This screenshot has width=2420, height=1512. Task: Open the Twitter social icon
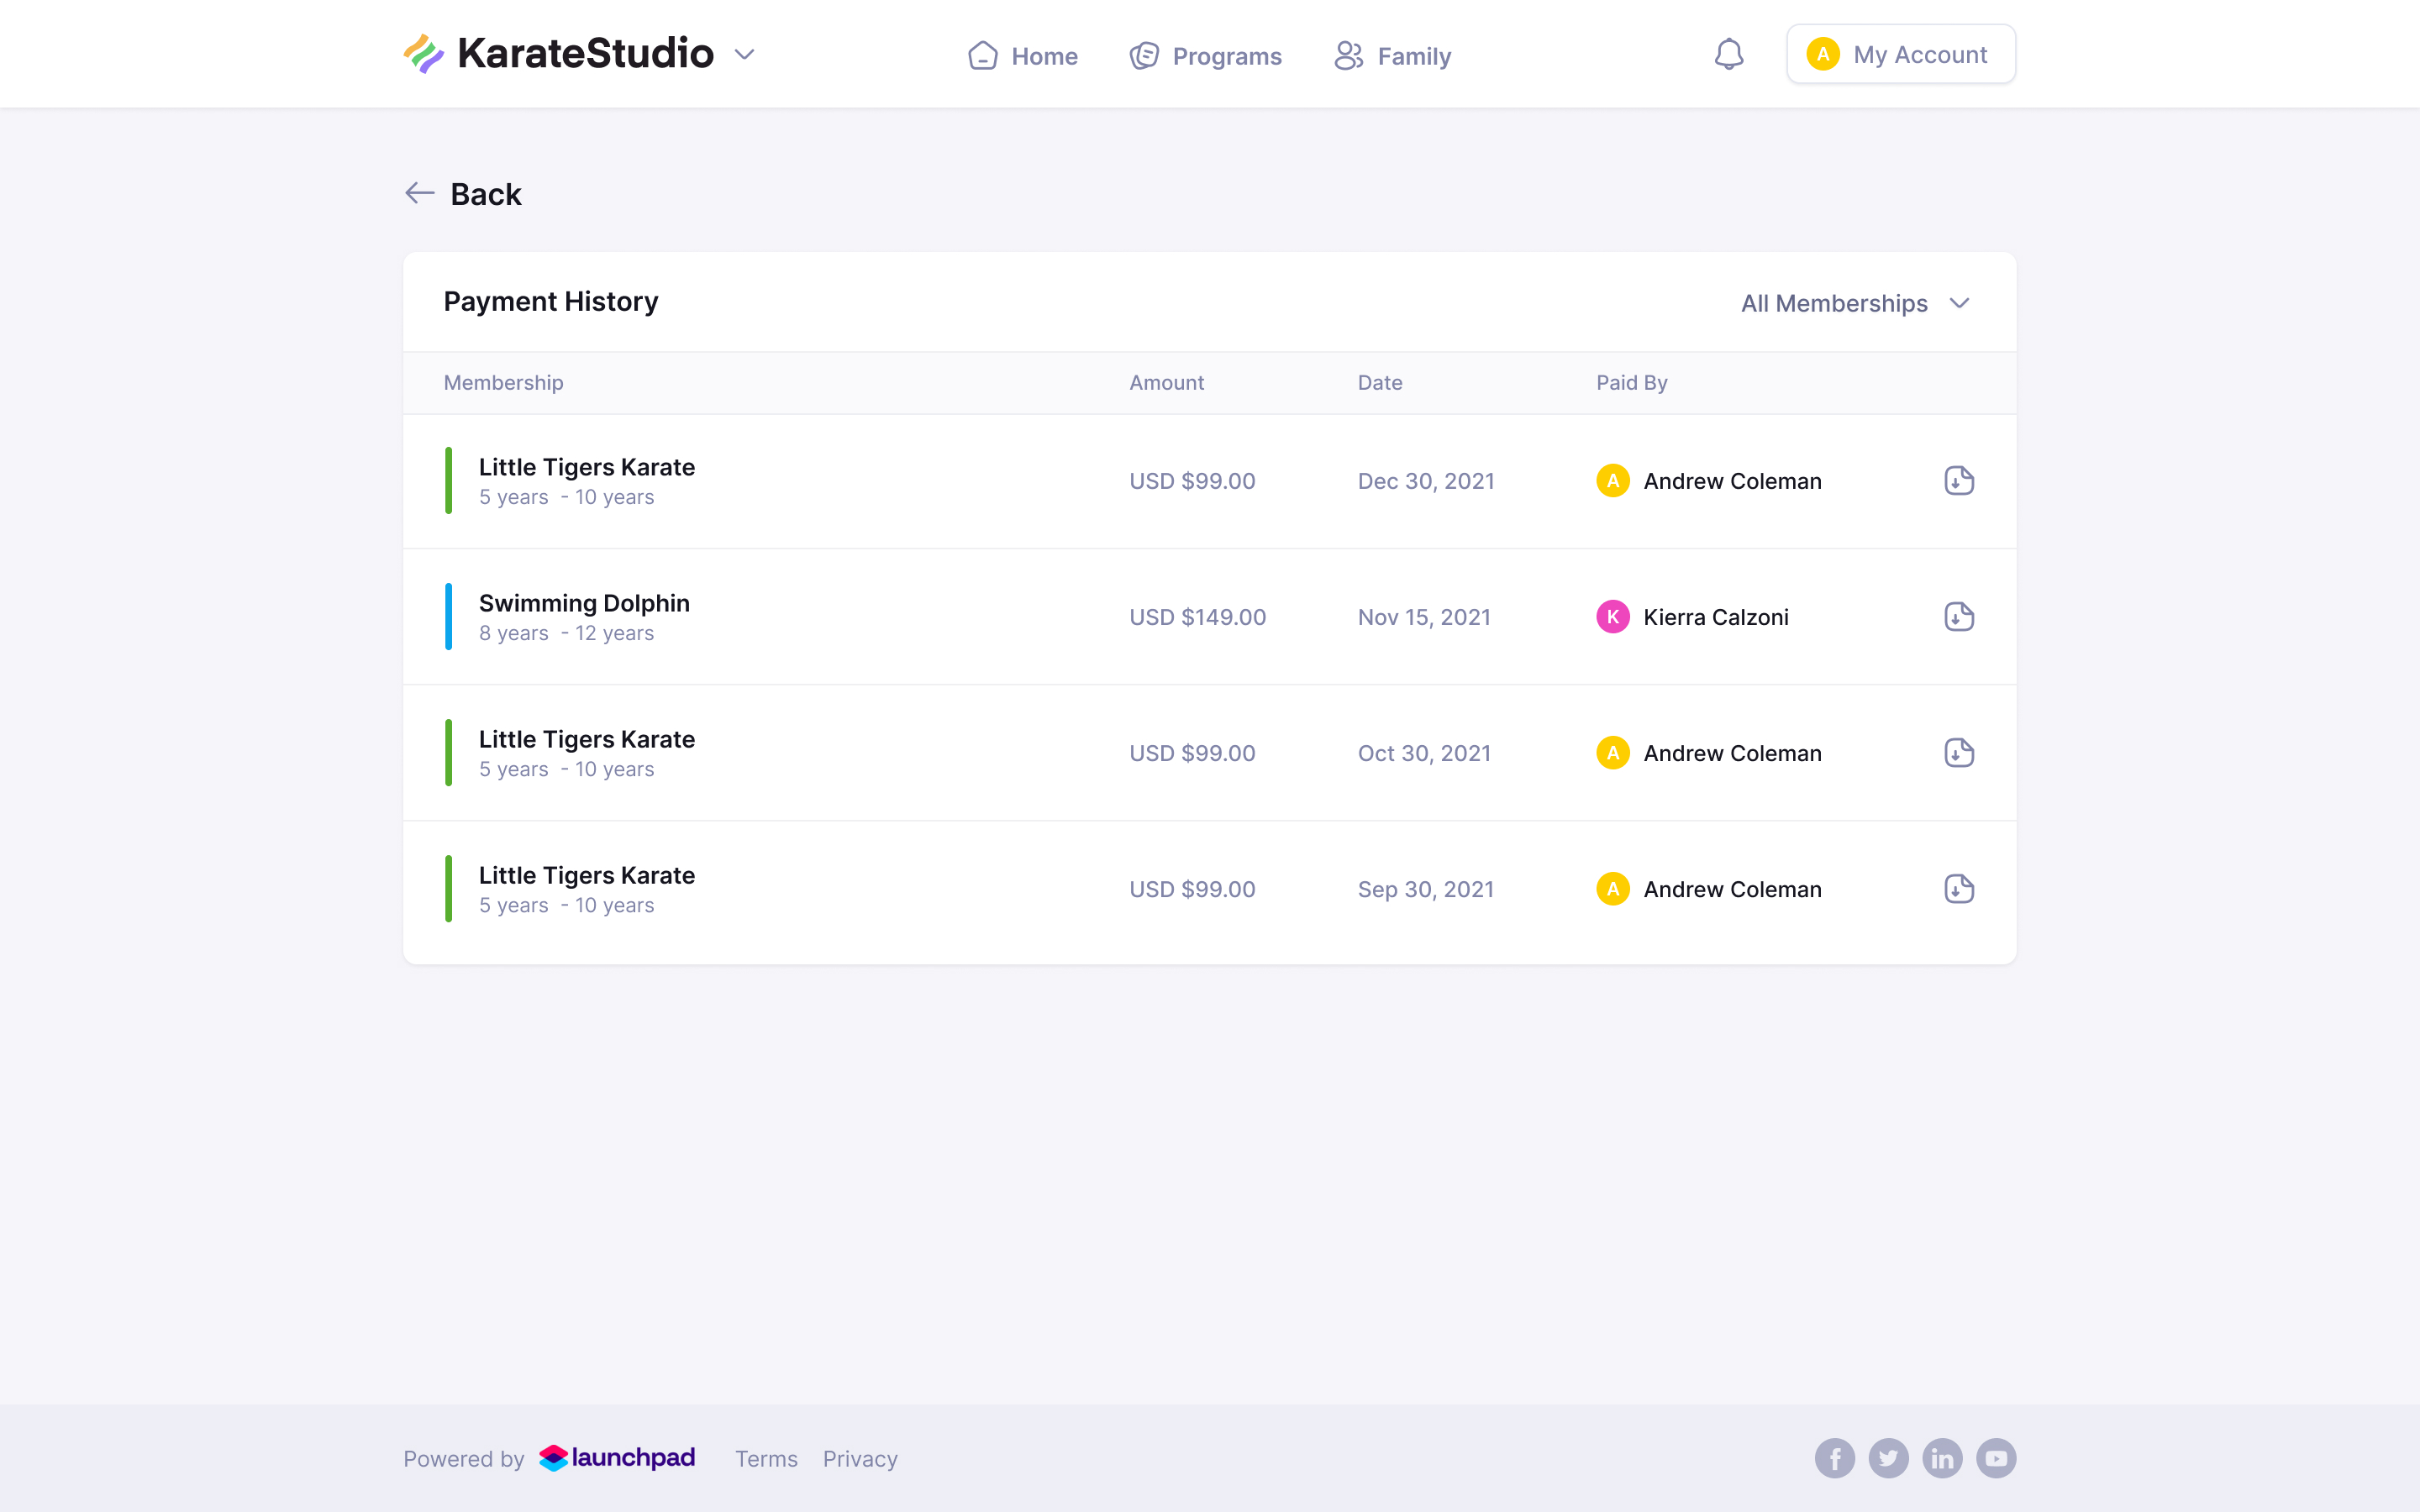pyautogui.click(x=1888, y=1458)
